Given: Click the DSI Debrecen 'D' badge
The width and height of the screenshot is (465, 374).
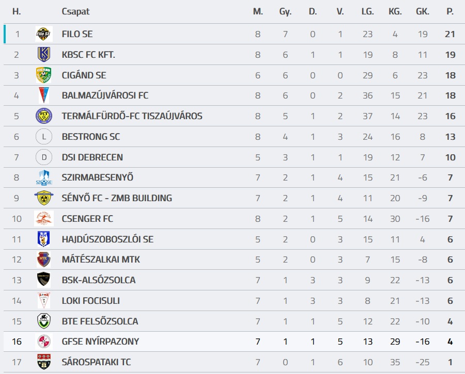Looking at the screenshot, I should point(43,157).
